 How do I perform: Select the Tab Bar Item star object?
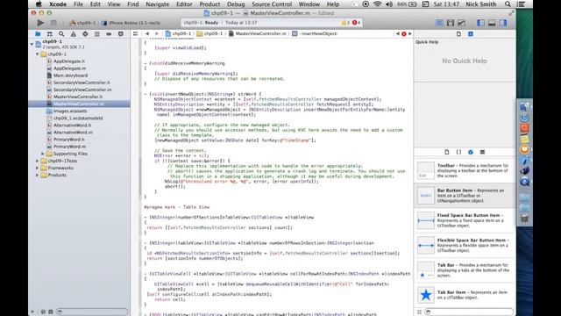click(x=465, y=295)
